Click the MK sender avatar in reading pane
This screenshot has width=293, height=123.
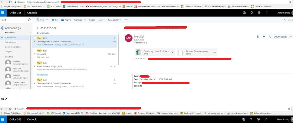coord(129,38)
